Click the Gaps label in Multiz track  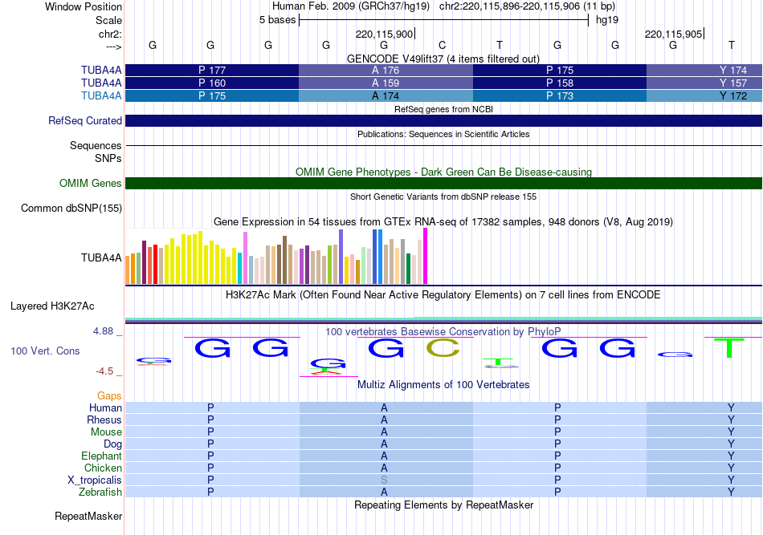tap(109, 395)
